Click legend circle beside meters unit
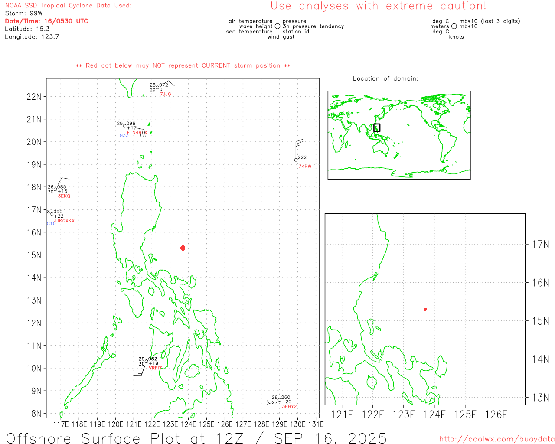Image resolution: width=555 pixels, height=444 pixels. pos(454,26)
